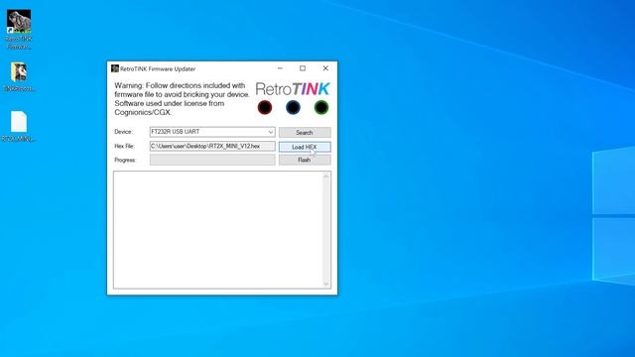Click the "RetroTINK Firmware Updater" title text

(158, 68)
